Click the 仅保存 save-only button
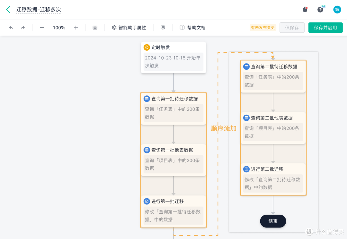Screen dimensions: 347x239 [292, 28]
